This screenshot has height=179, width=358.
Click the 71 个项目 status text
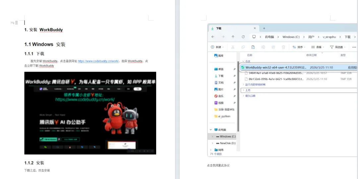(x=216, y=154)
